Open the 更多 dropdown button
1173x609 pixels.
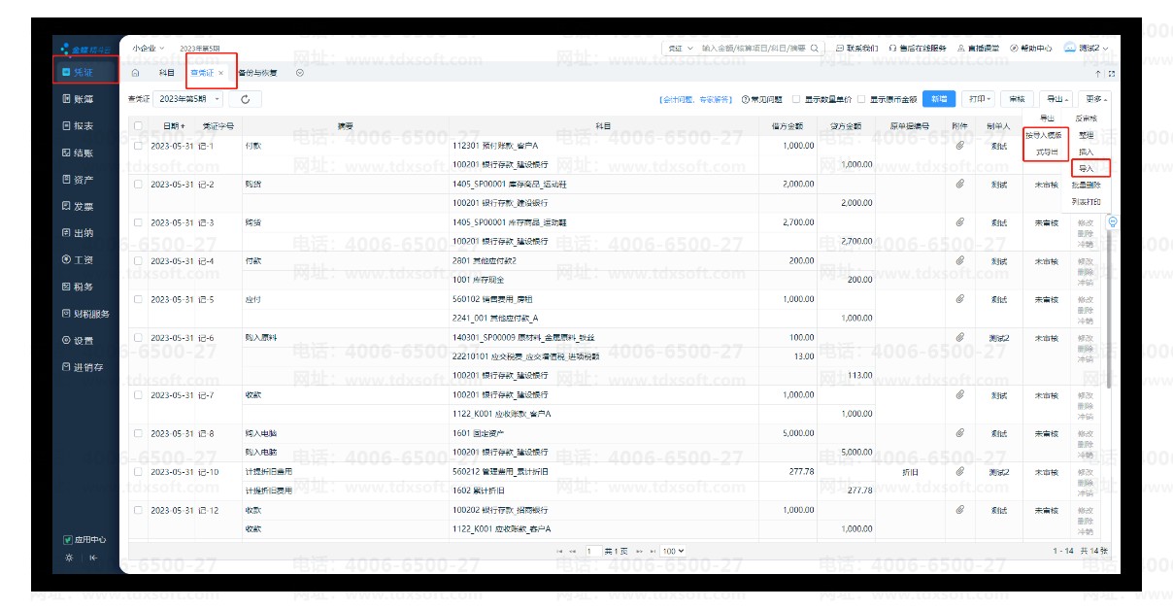pos(1096,99)
